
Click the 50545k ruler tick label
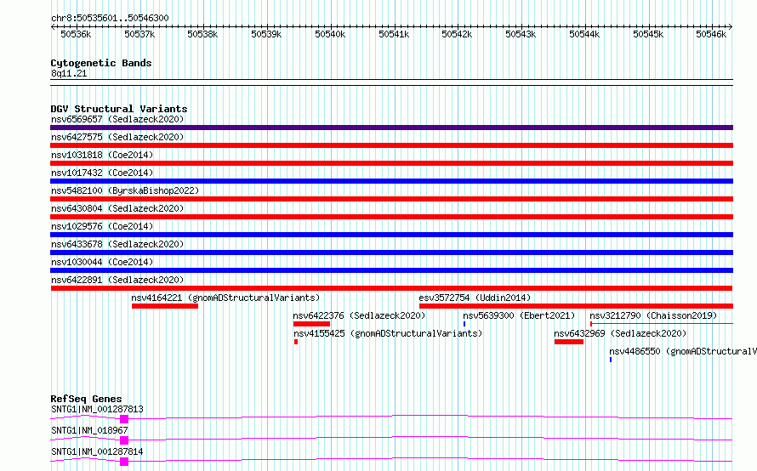click(648, 34)
